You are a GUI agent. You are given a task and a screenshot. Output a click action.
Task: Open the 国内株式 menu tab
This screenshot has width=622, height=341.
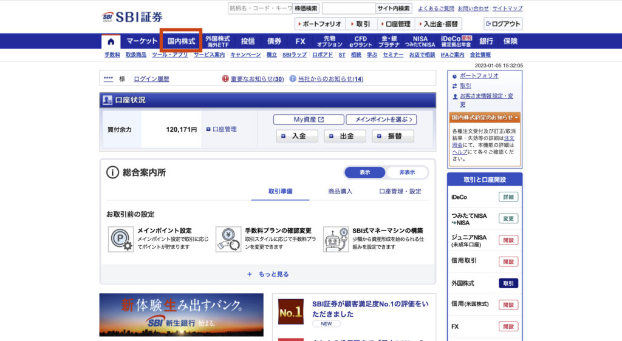tap(181, 41)
